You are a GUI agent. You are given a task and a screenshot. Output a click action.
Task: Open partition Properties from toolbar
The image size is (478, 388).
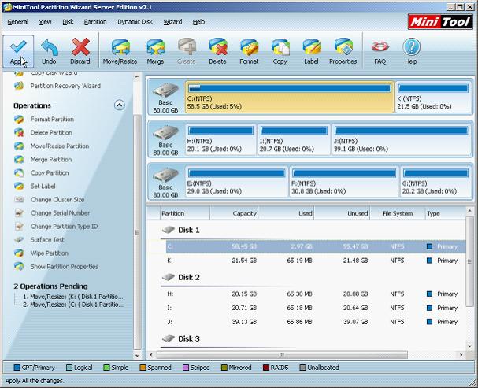click(343, 51)
